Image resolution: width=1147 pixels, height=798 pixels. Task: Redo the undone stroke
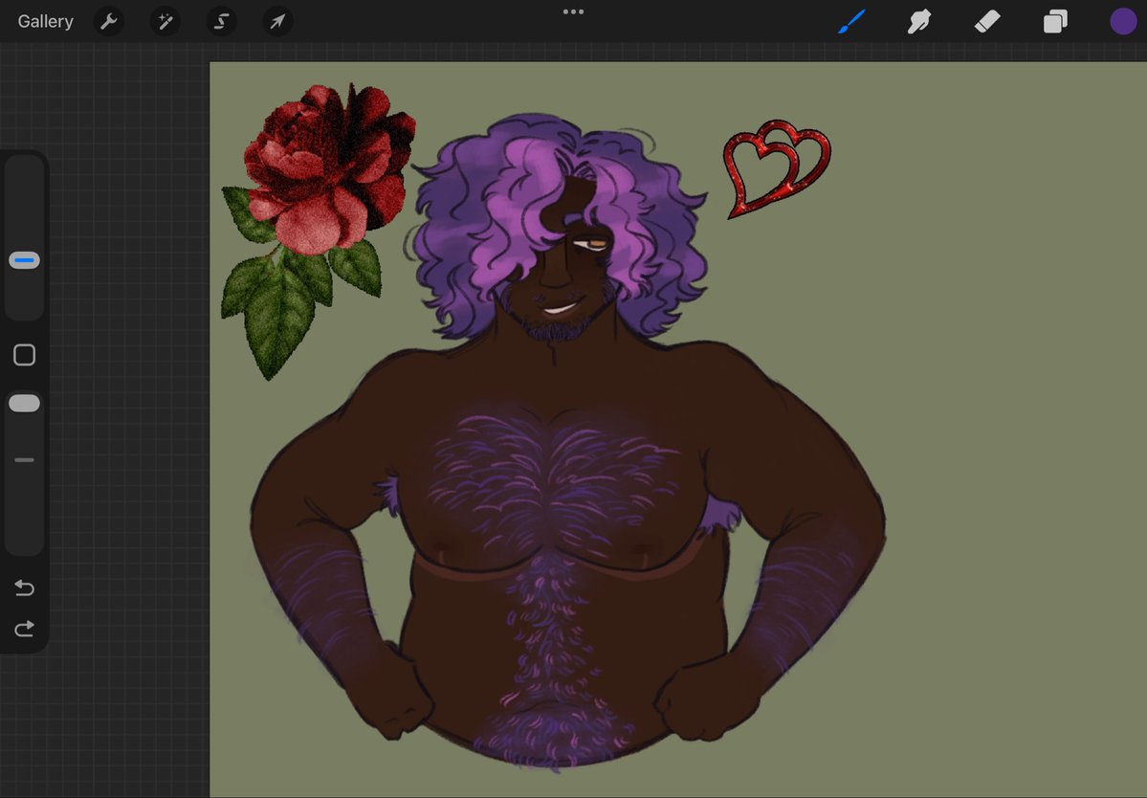(24, 629)
